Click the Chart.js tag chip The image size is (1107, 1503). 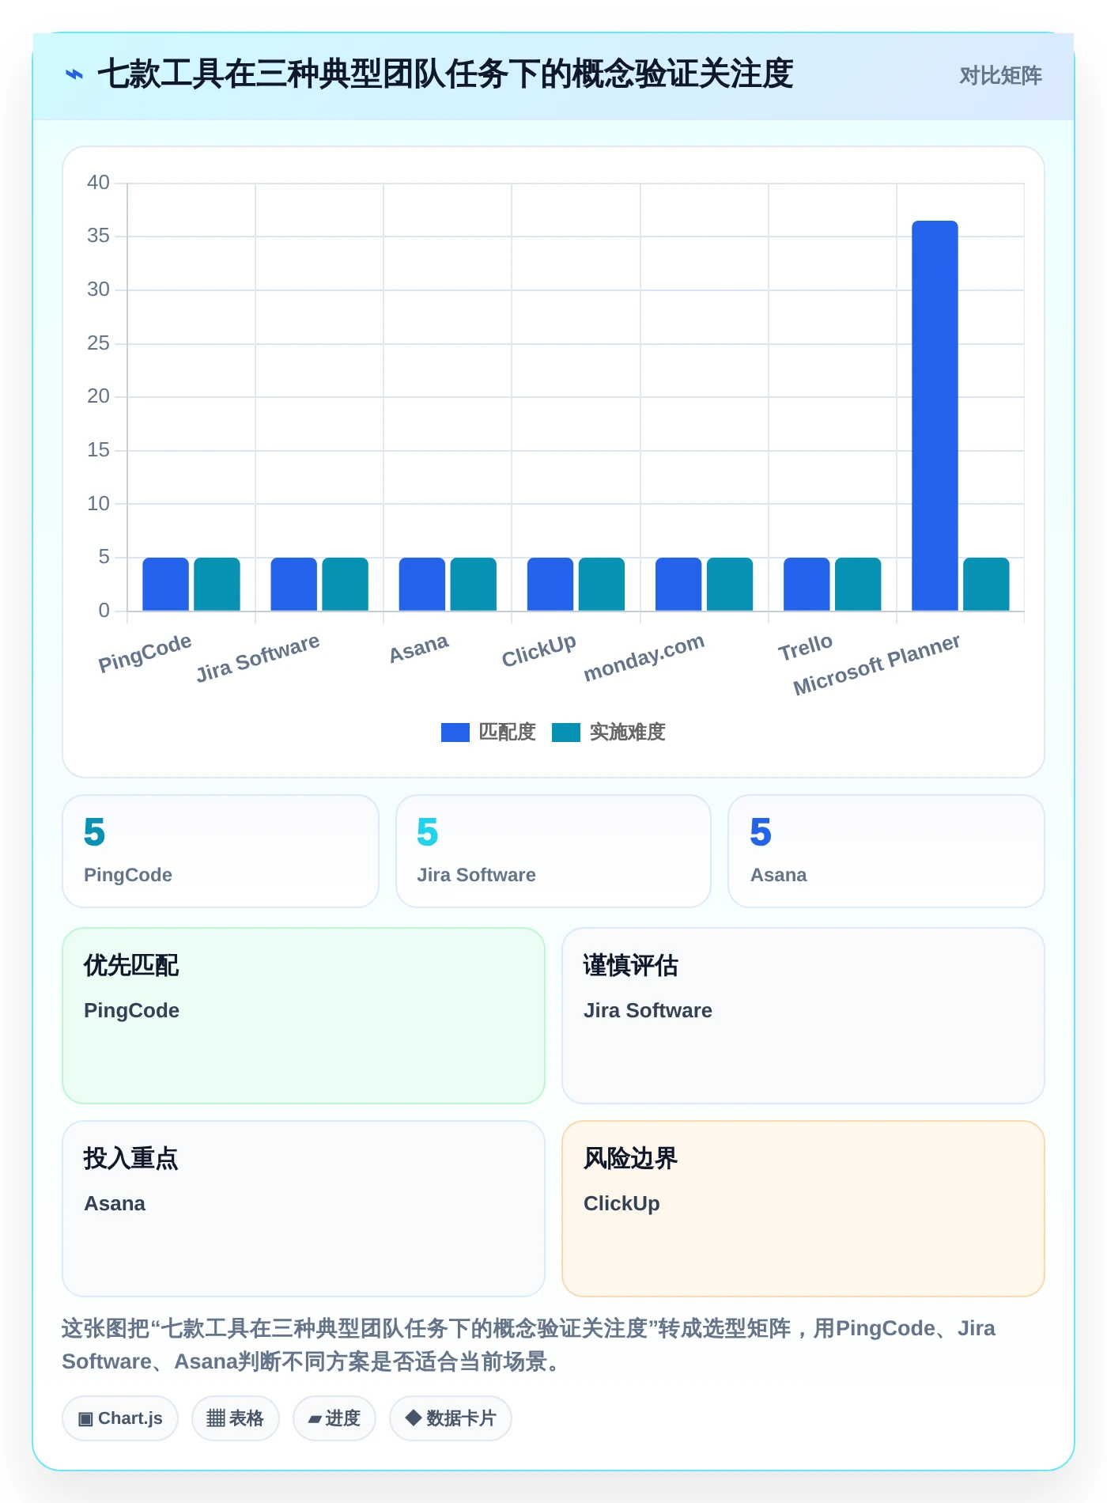pos(120,1418)
